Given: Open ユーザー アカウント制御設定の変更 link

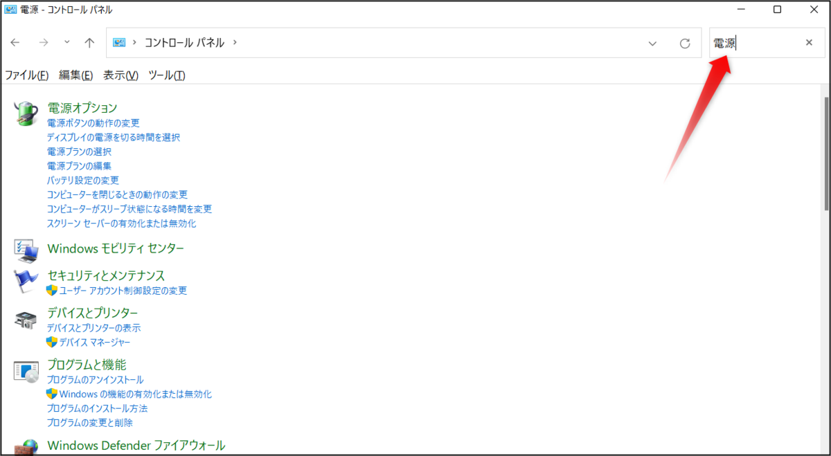Looking at the screenshot, I should coord(123,291).
